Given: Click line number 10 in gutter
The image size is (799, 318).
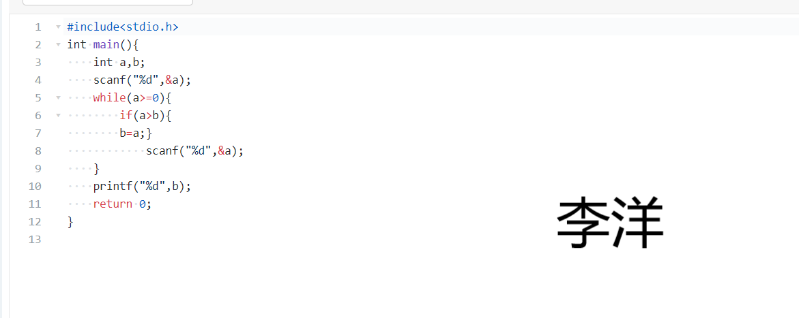Looking at the screenshot, I should tap(35, 187).
